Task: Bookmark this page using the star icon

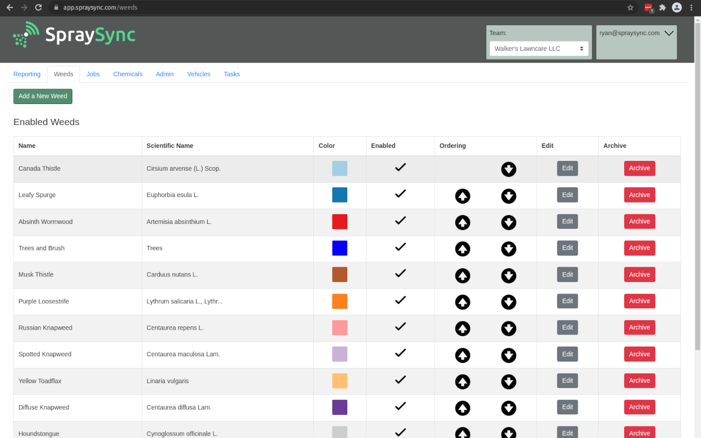Action: 630,7
